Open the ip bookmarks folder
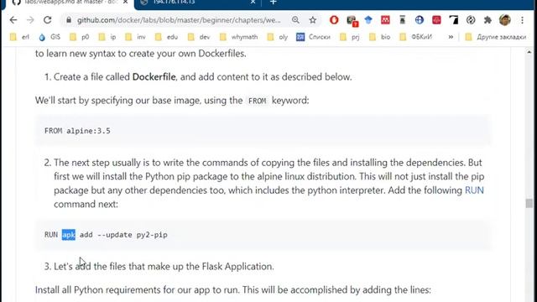 (107, 37)
